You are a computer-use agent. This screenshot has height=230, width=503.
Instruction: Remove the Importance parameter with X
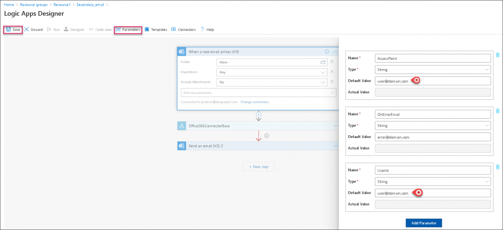[x=332, y=72]
